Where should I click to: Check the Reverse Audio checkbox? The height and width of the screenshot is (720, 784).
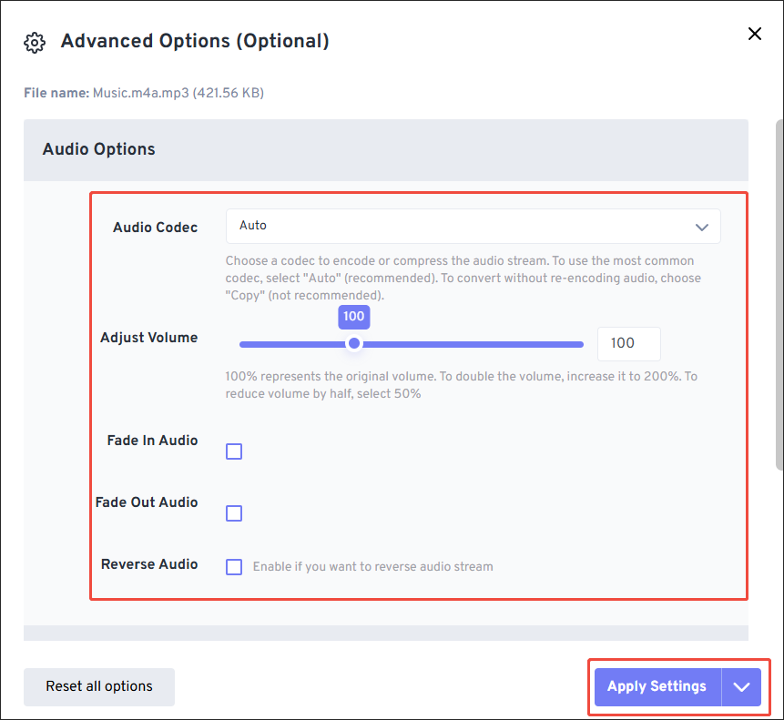pos(234,566)
